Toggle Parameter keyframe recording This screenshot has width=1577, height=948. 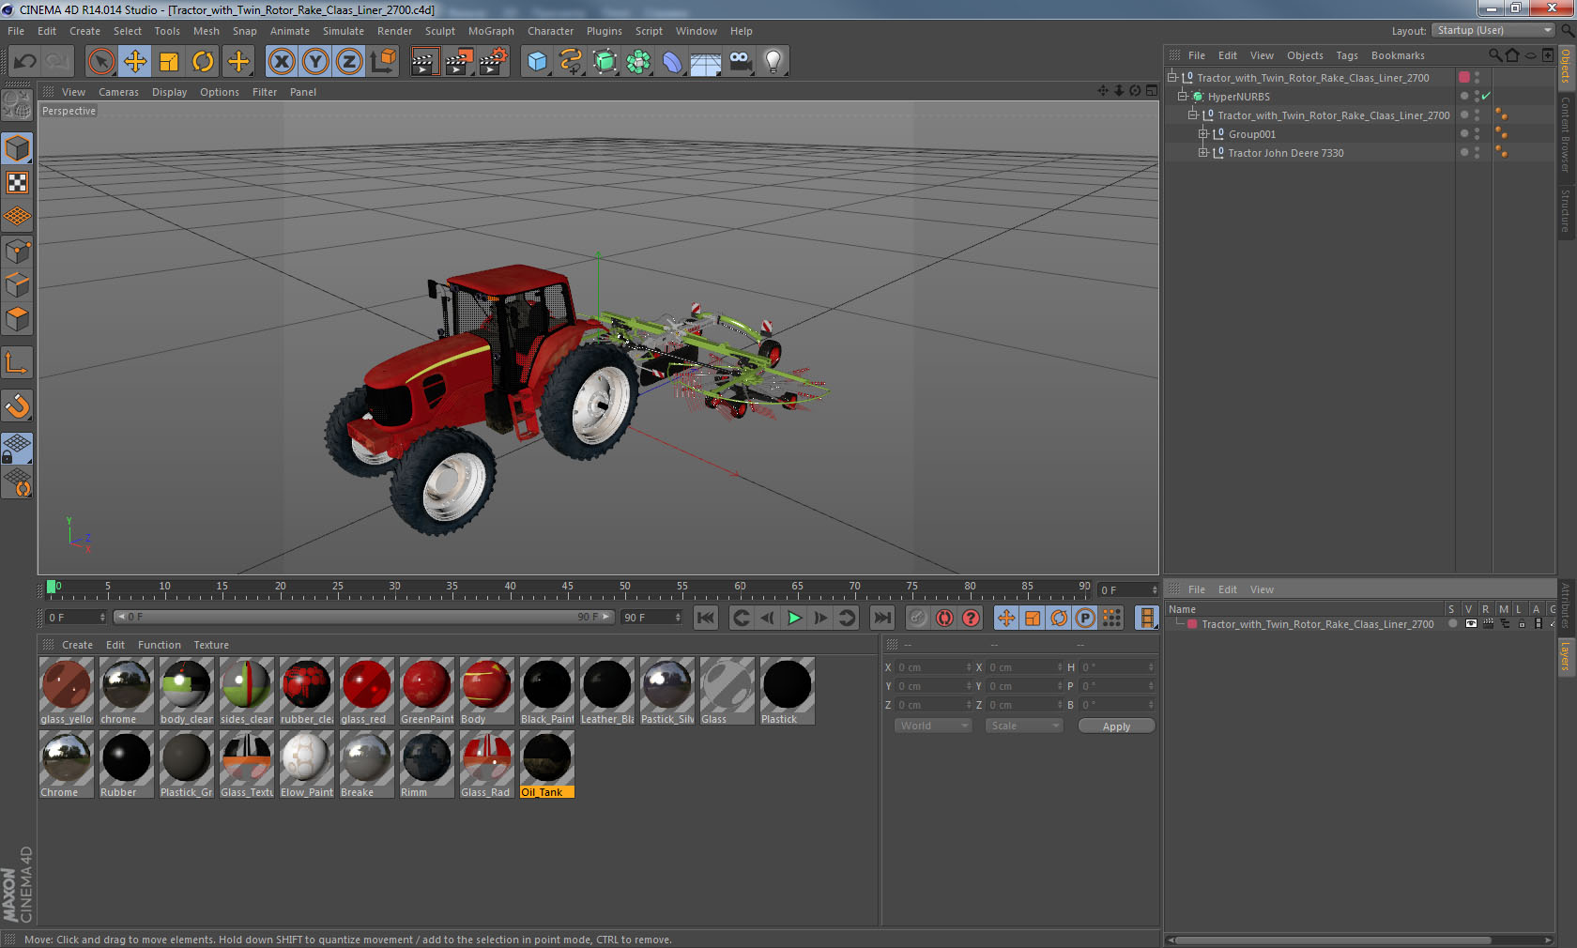coord(1085,618)
